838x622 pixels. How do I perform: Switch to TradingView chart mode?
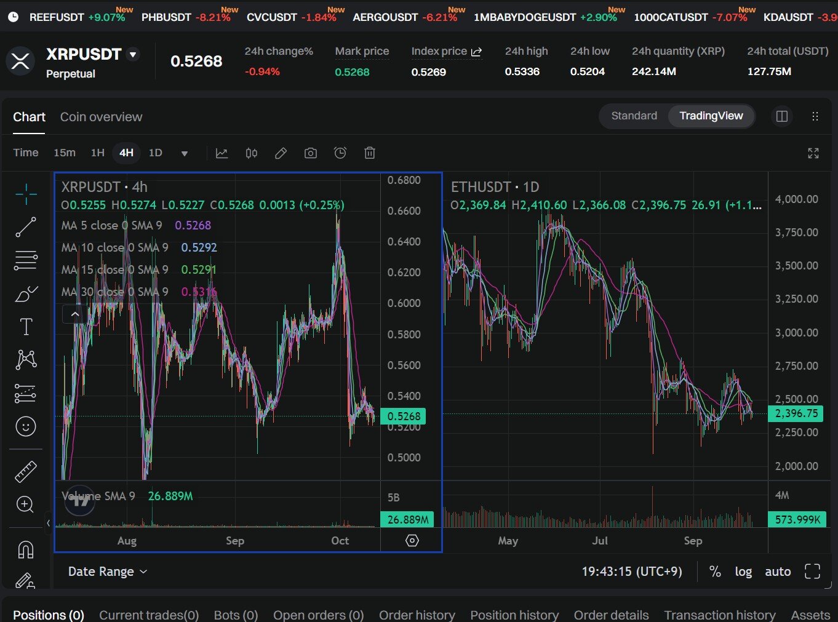[711, 116]
